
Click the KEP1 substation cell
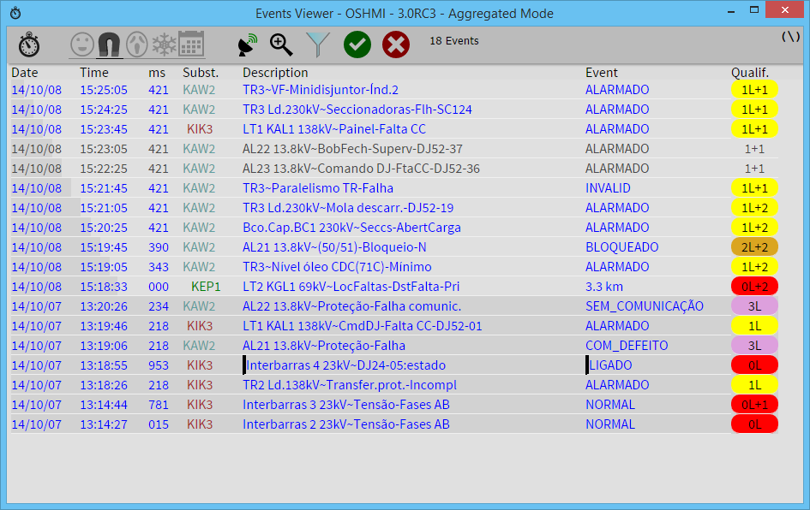206,286
